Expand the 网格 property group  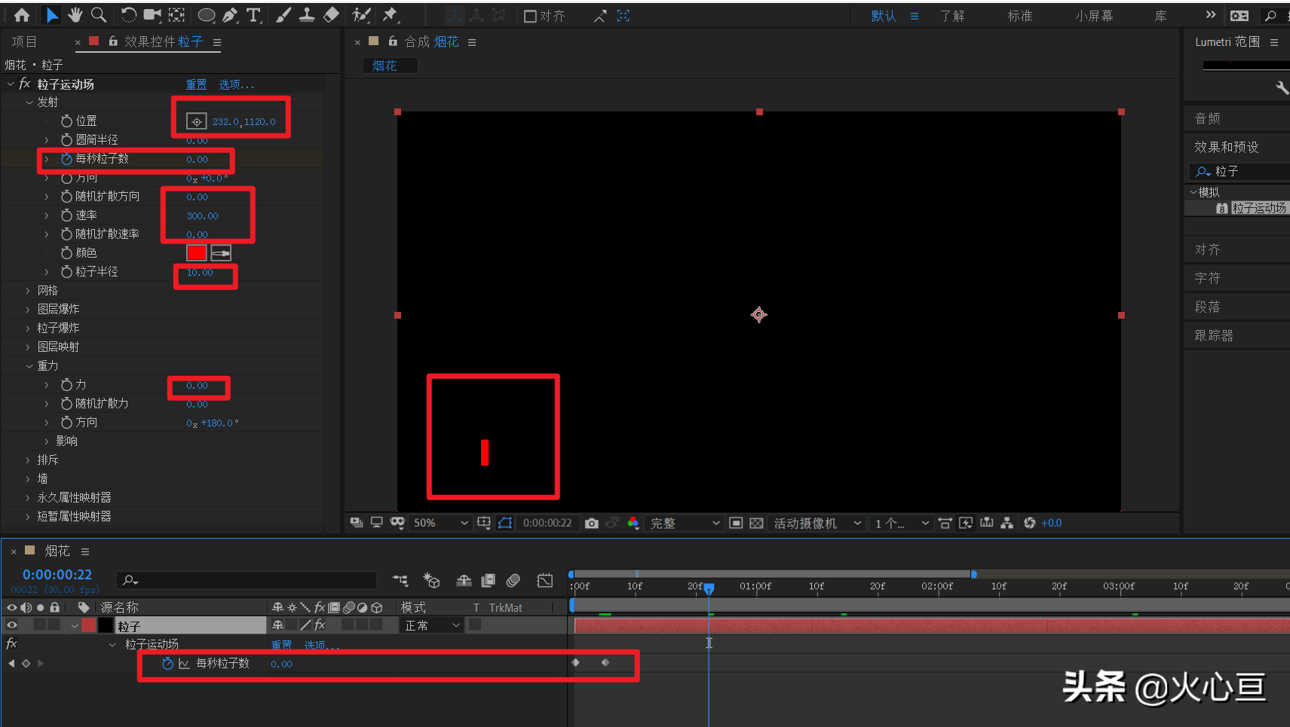[x=29, y=291]
